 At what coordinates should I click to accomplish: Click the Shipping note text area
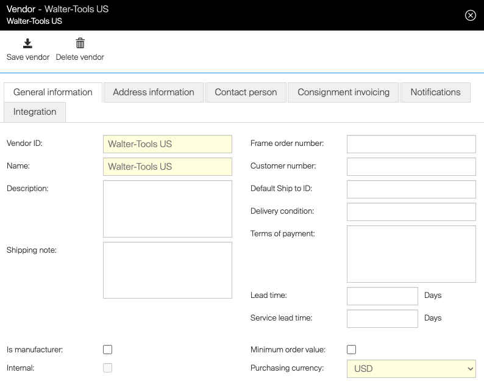pos(168,270)
